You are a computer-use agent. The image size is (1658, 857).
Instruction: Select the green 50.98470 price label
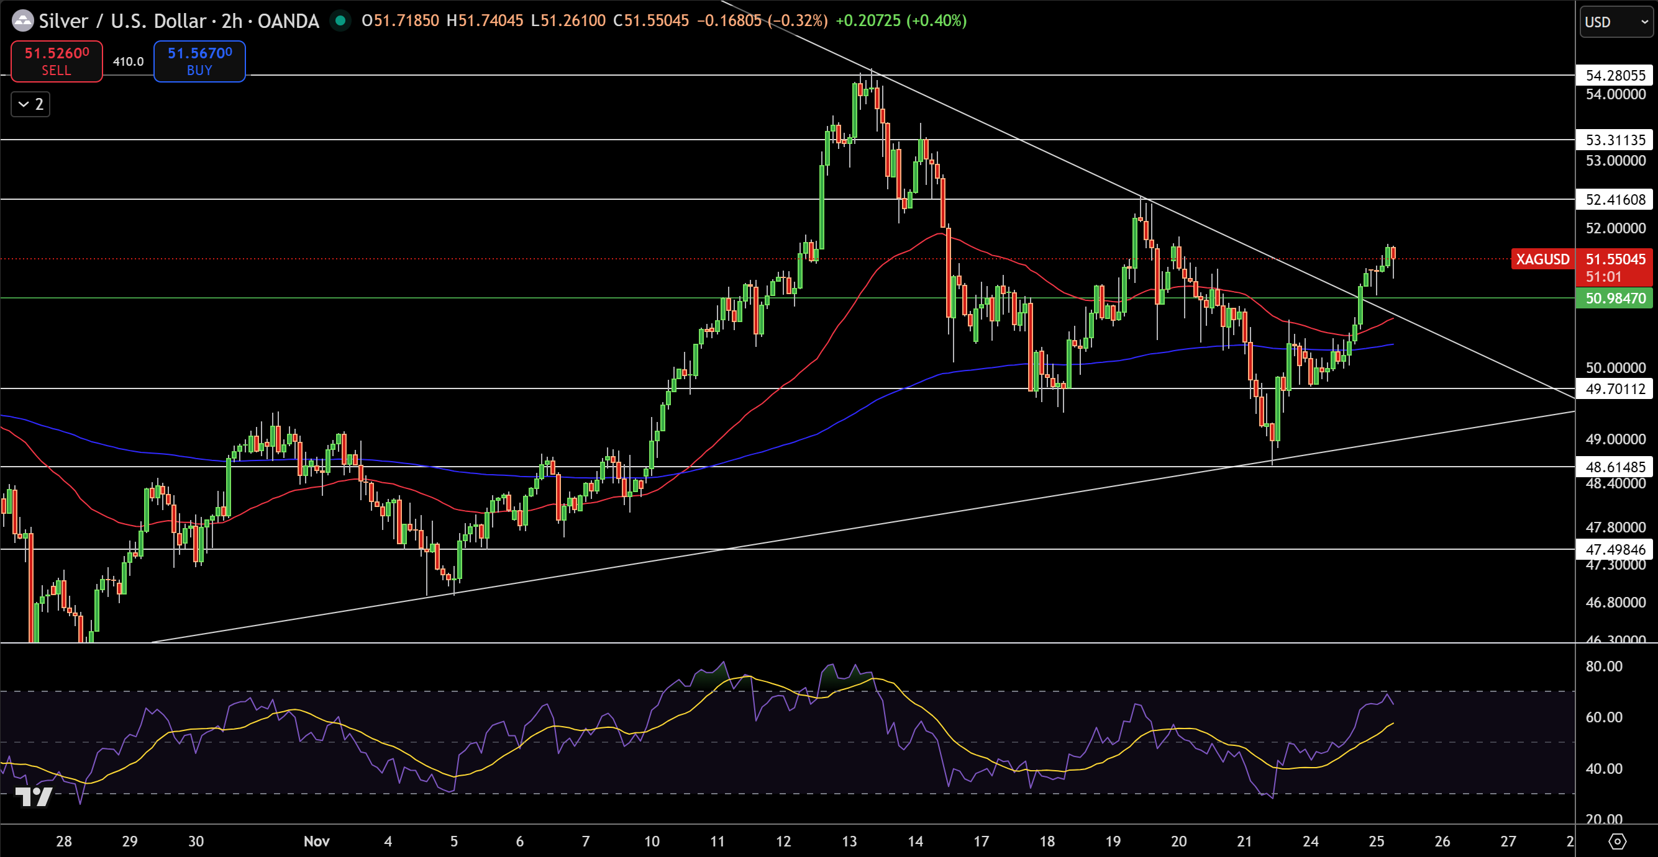point(1615,298)
